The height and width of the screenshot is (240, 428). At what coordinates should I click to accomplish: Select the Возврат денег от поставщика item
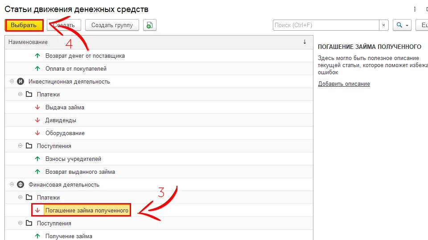point(85,56)
